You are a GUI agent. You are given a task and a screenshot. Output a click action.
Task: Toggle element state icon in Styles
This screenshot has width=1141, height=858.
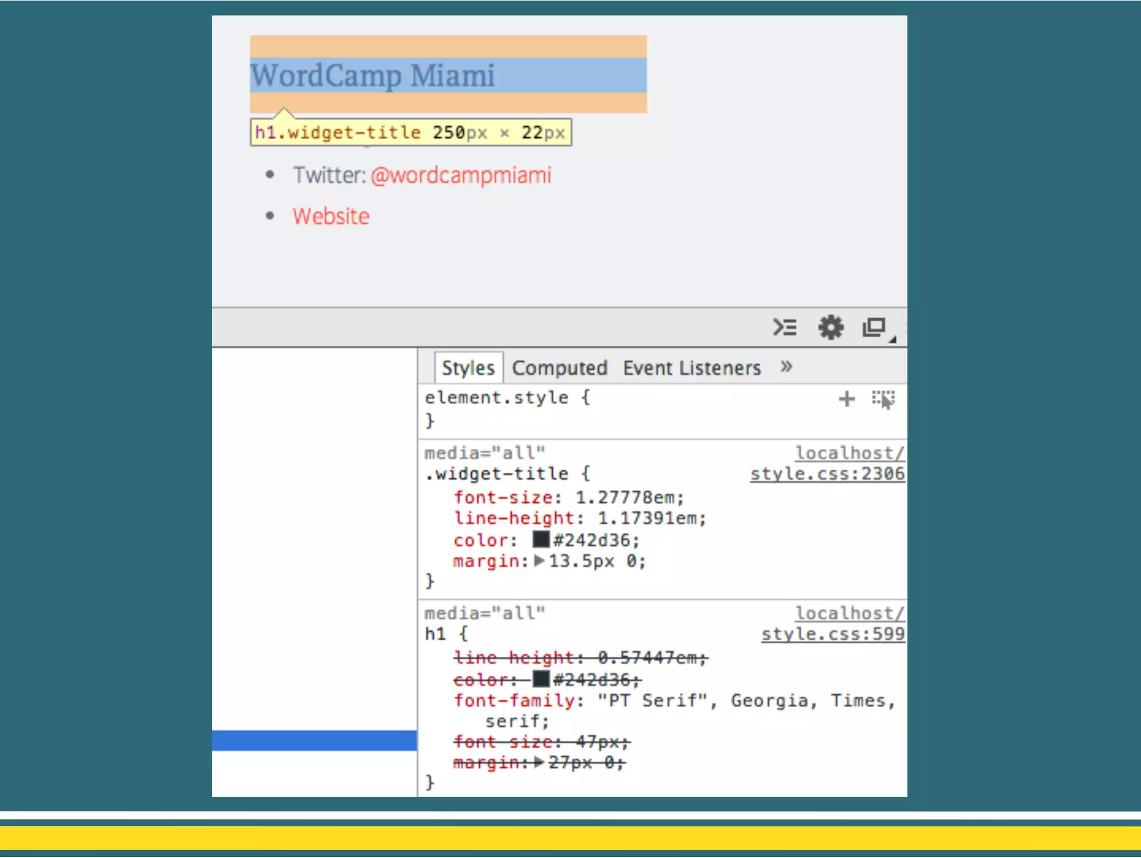pyautogui.click(x=883, y=399)
